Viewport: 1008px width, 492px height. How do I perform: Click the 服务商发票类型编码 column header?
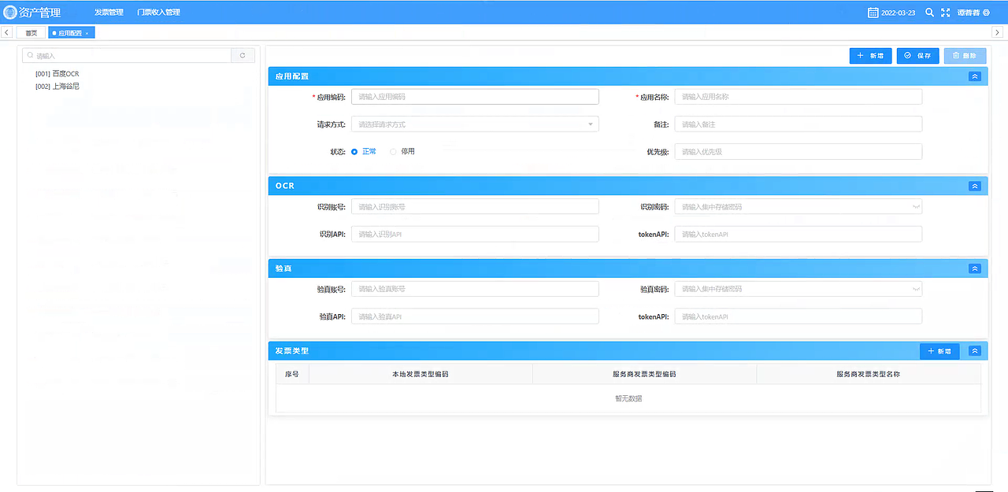[644, 374]
